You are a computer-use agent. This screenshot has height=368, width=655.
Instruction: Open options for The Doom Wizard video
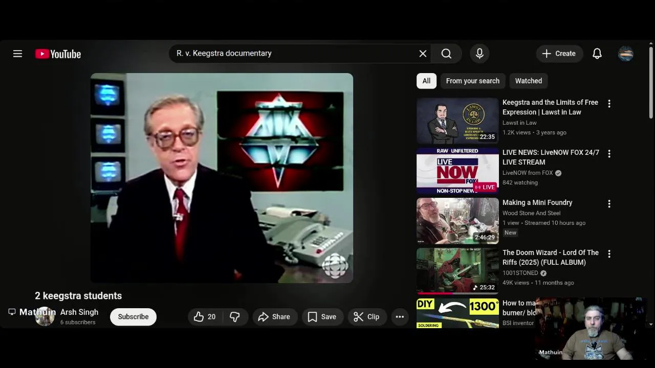(609, 254)
